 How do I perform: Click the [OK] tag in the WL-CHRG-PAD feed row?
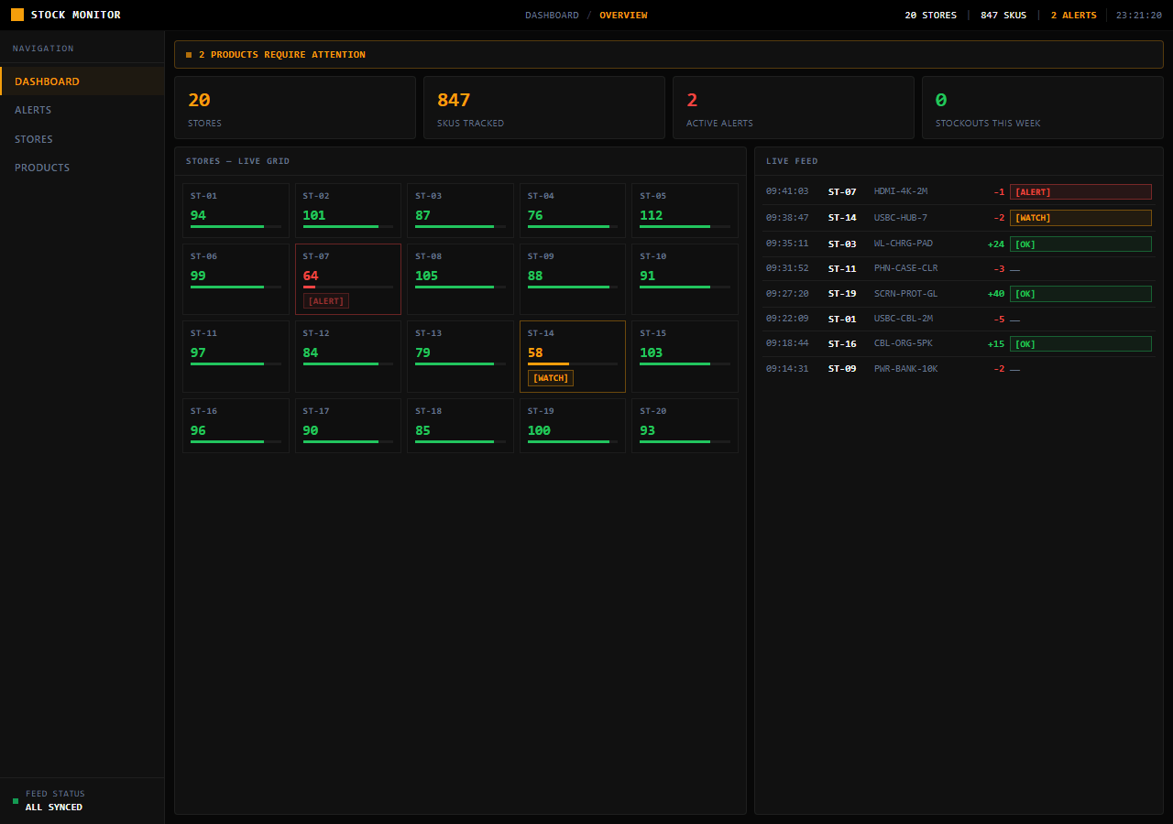pos(1080,244)
